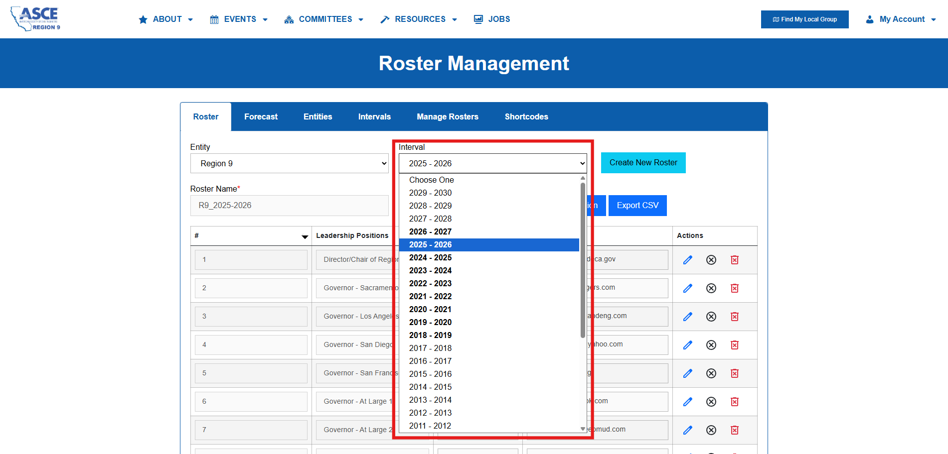Go to the Entities tab
This screenshot has width=948, height=454.
coord(318,117)
